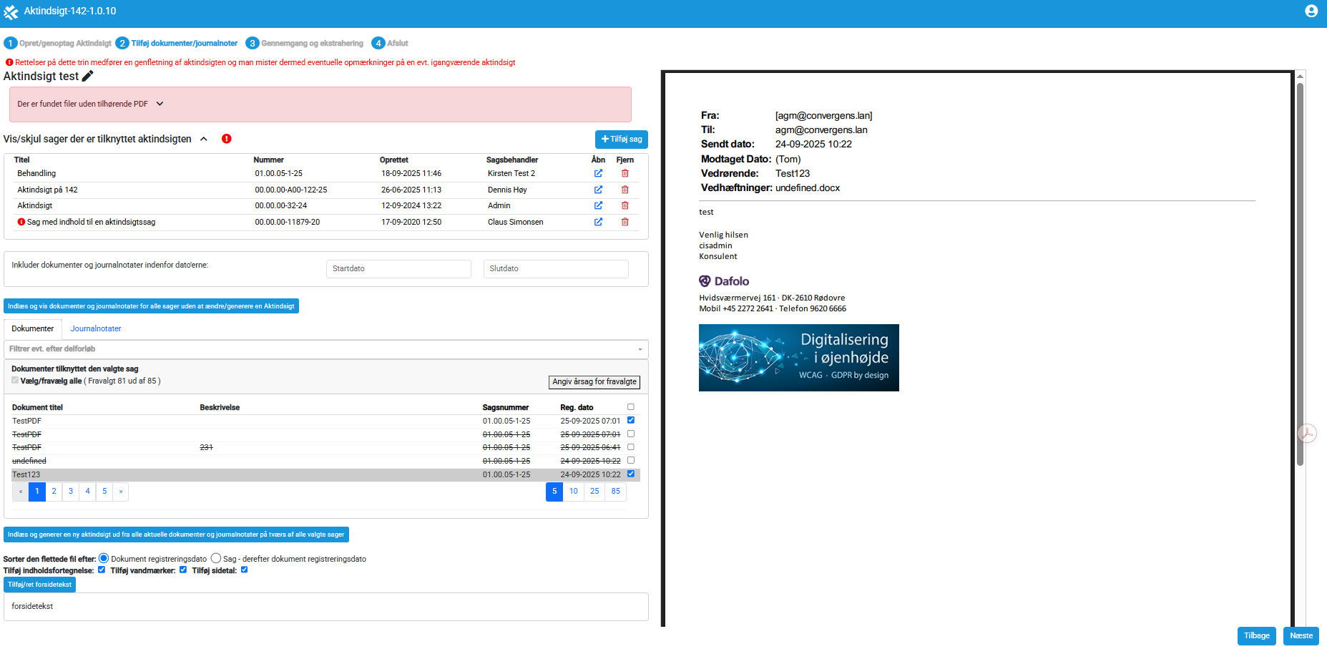The image size is (1327, 649).
Task: Go to step 3 Gennemgang og ekstrahering
Action: [x=305, y=43]
